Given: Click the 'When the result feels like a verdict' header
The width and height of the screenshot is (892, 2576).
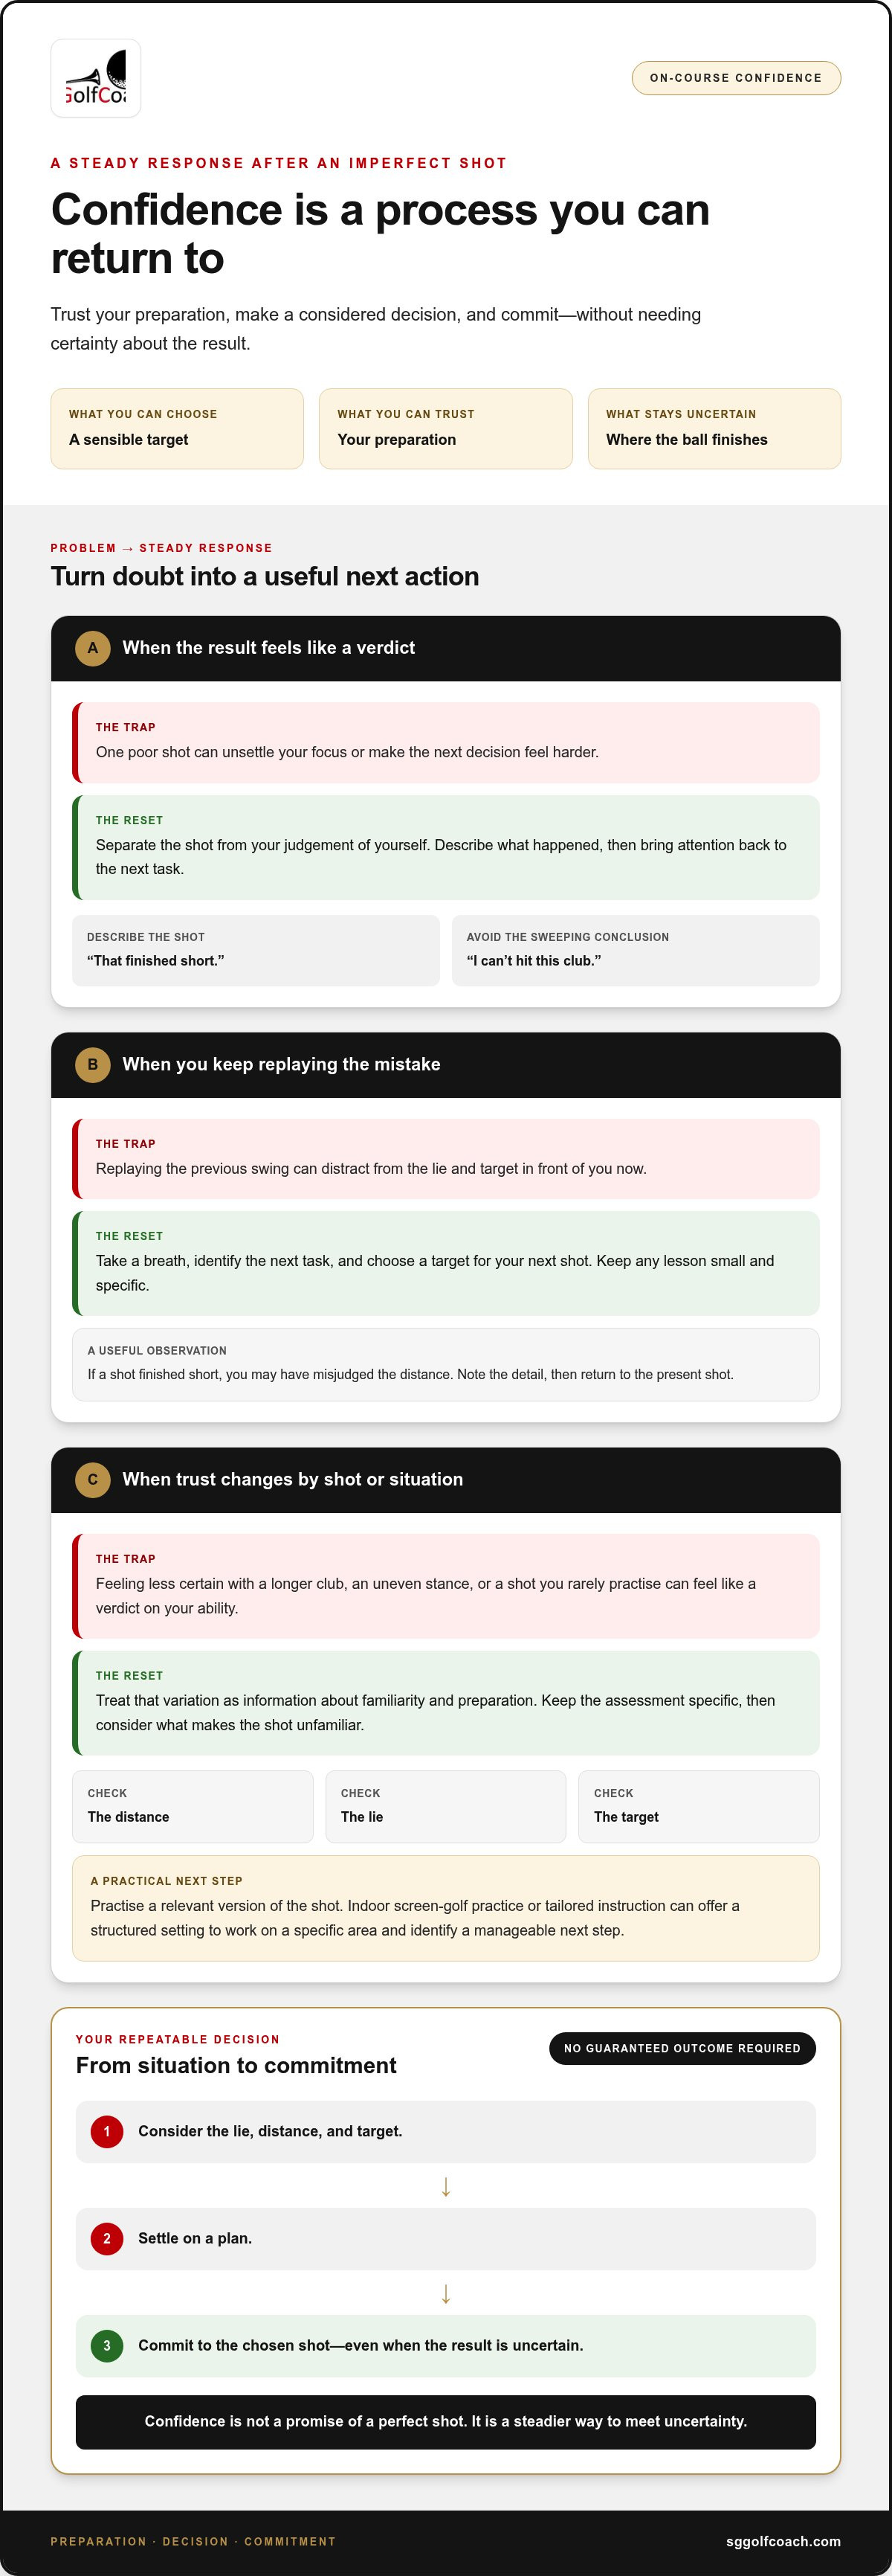Looking at the screenshot, I should pos(445,648).
